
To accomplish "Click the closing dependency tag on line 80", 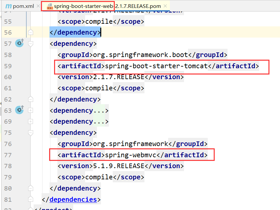I will (x=75, y=188).
